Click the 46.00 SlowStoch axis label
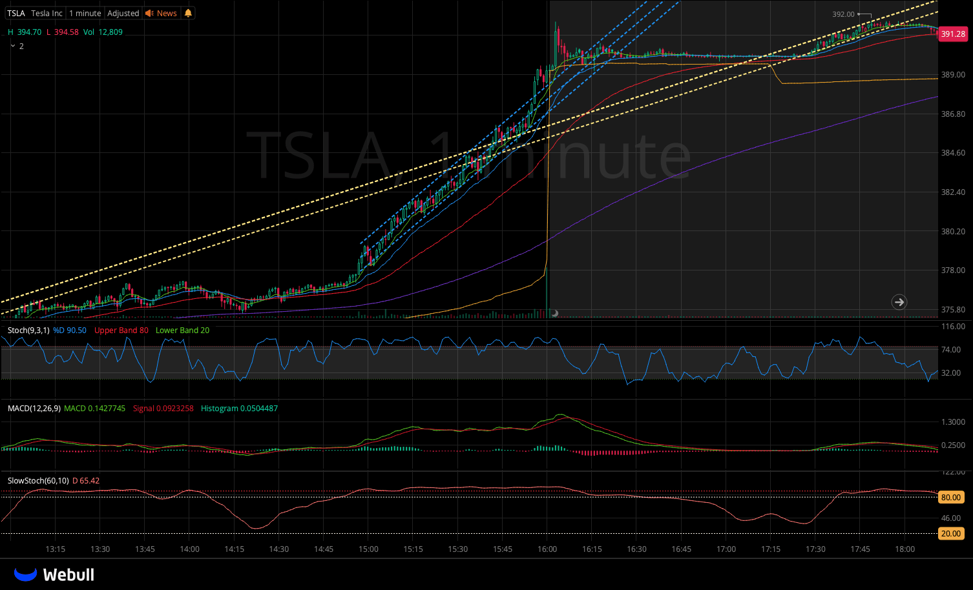Viewport: 973px width, 590px height. (952, 518)
